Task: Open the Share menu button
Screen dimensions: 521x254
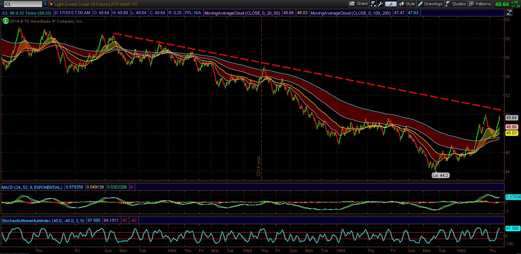Action: tap(358, 4)
